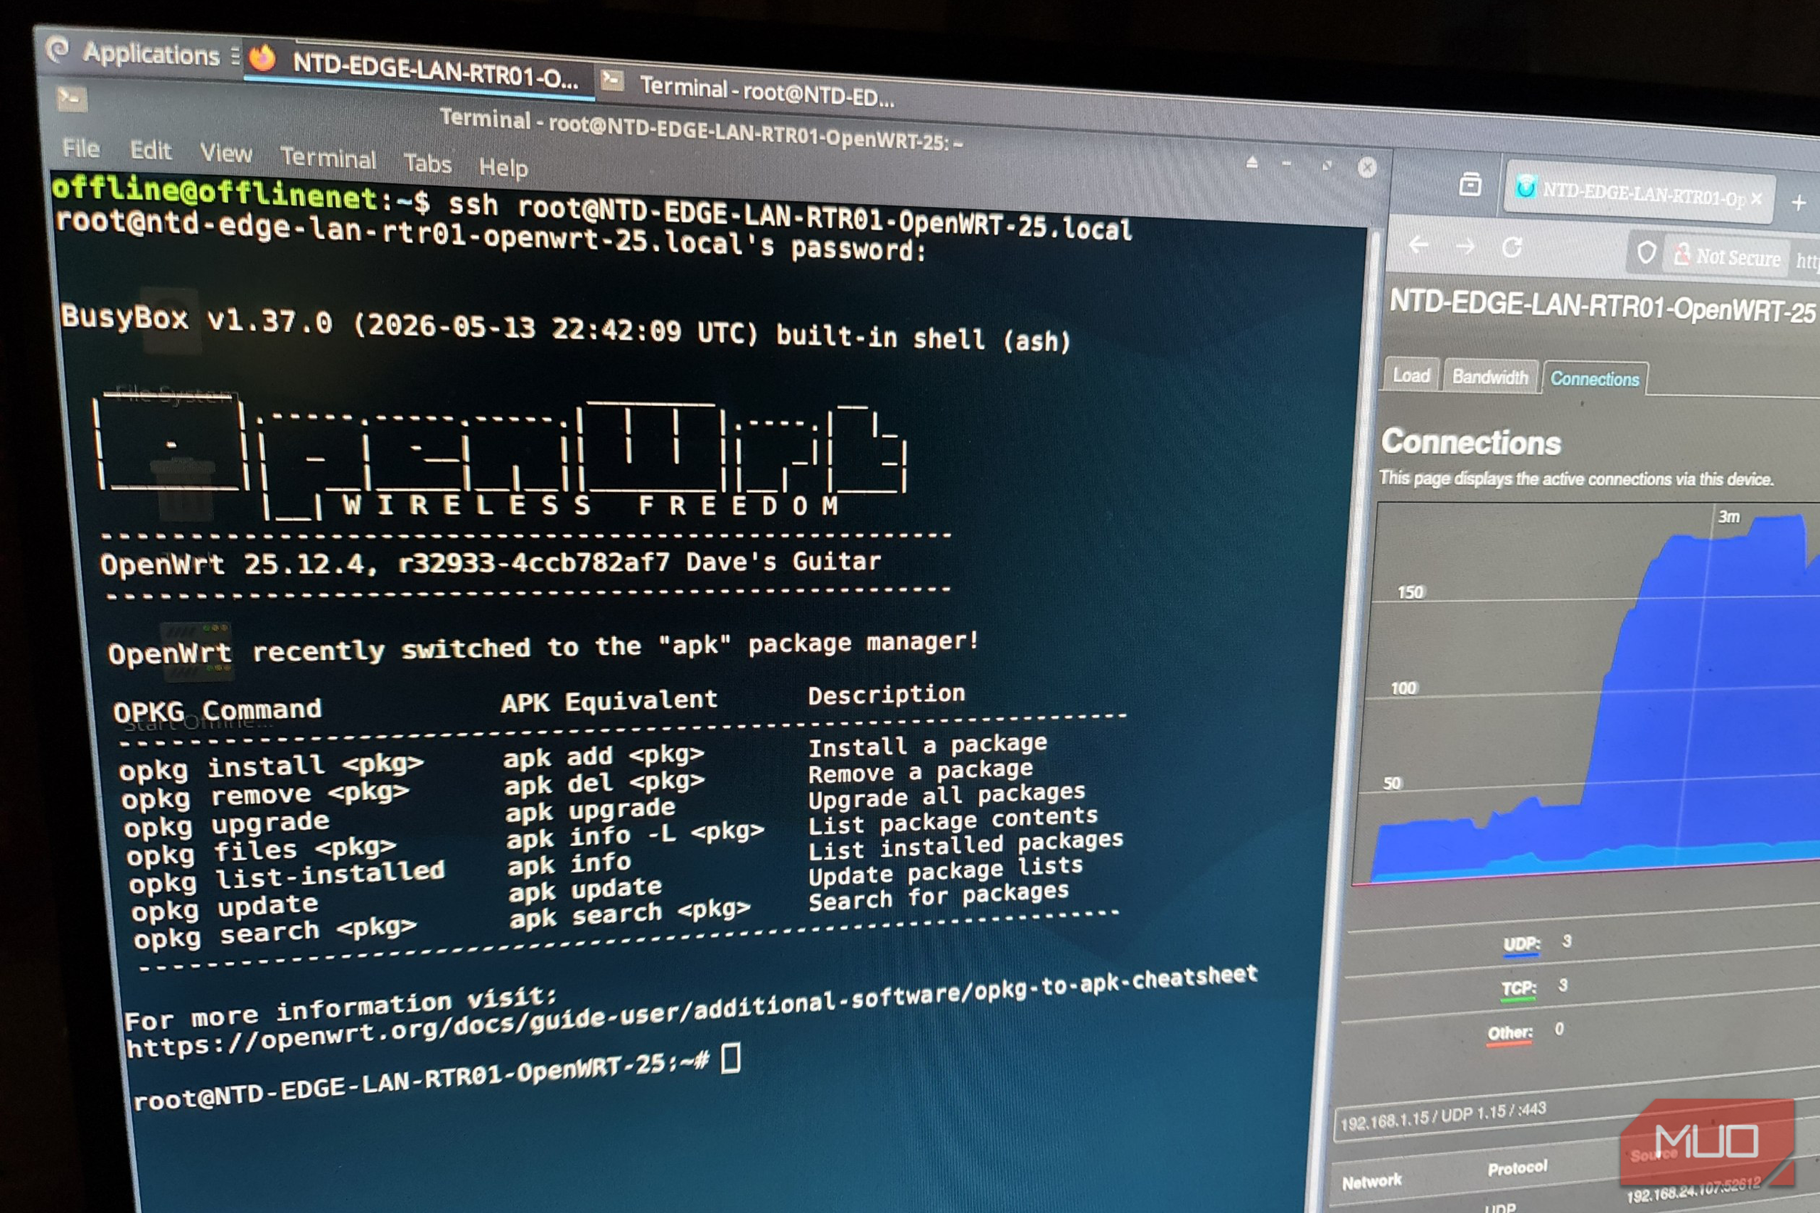Click the Other legend label
Viewport: 1820px width, 1213px height.
pyautogui.click(x=1510, y=1034)
